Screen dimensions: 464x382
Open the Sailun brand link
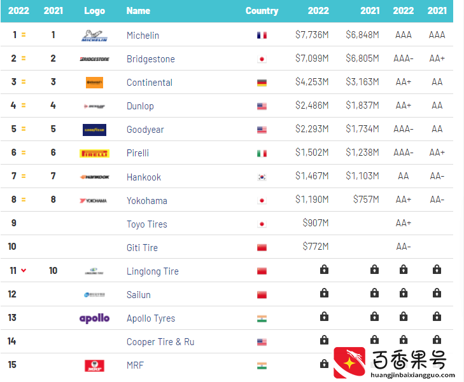[139, 294]
